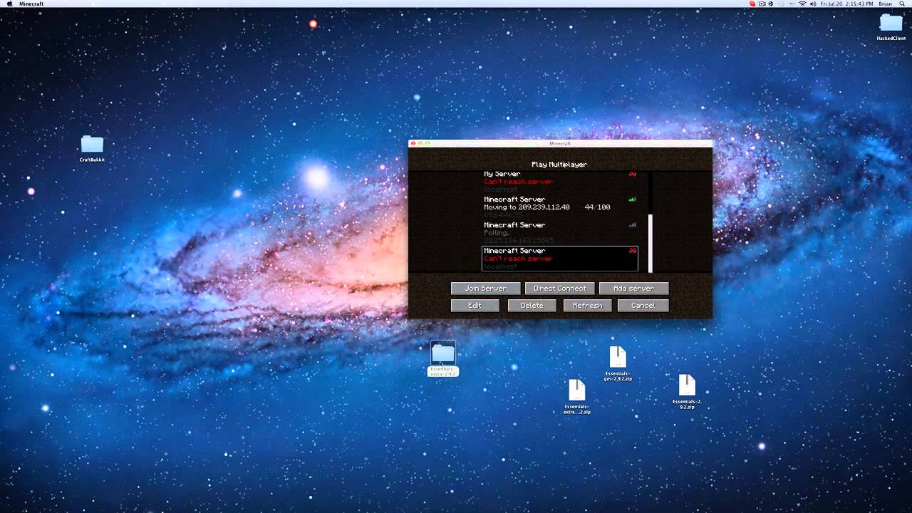This screenshot has width=912, height=513.
Task: Select Essentials-gm-2.9.2.zip file
Action: (x=618, y=363)
